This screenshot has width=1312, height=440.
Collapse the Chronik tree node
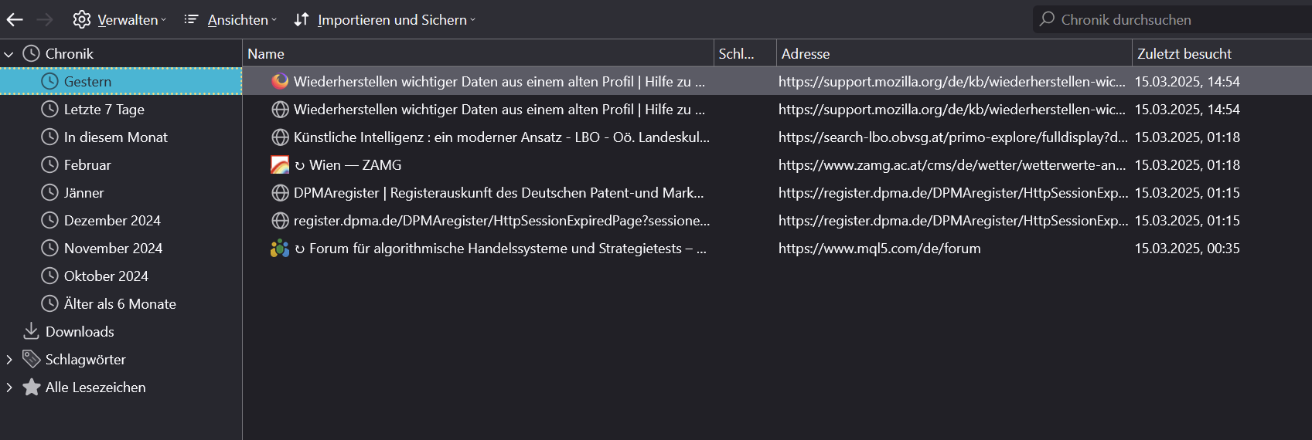pyautogui.click(x=9, y=54)
